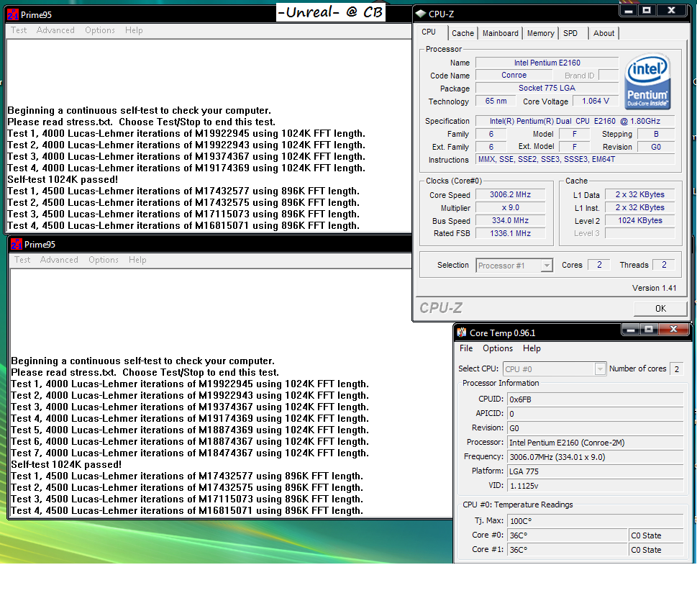This screenshot has width=697, height=606.
Task: Click the Cores count field in CPU-Z
Action: (598, 265)
